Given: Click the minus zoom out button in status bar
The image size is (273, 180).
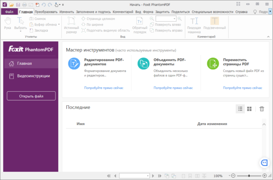Looking at the screenshot, I should 233,176.
